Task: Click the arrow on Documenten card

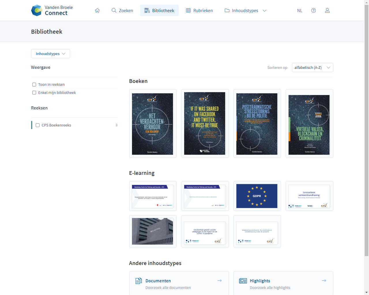Action: click(x=220, y=281)
